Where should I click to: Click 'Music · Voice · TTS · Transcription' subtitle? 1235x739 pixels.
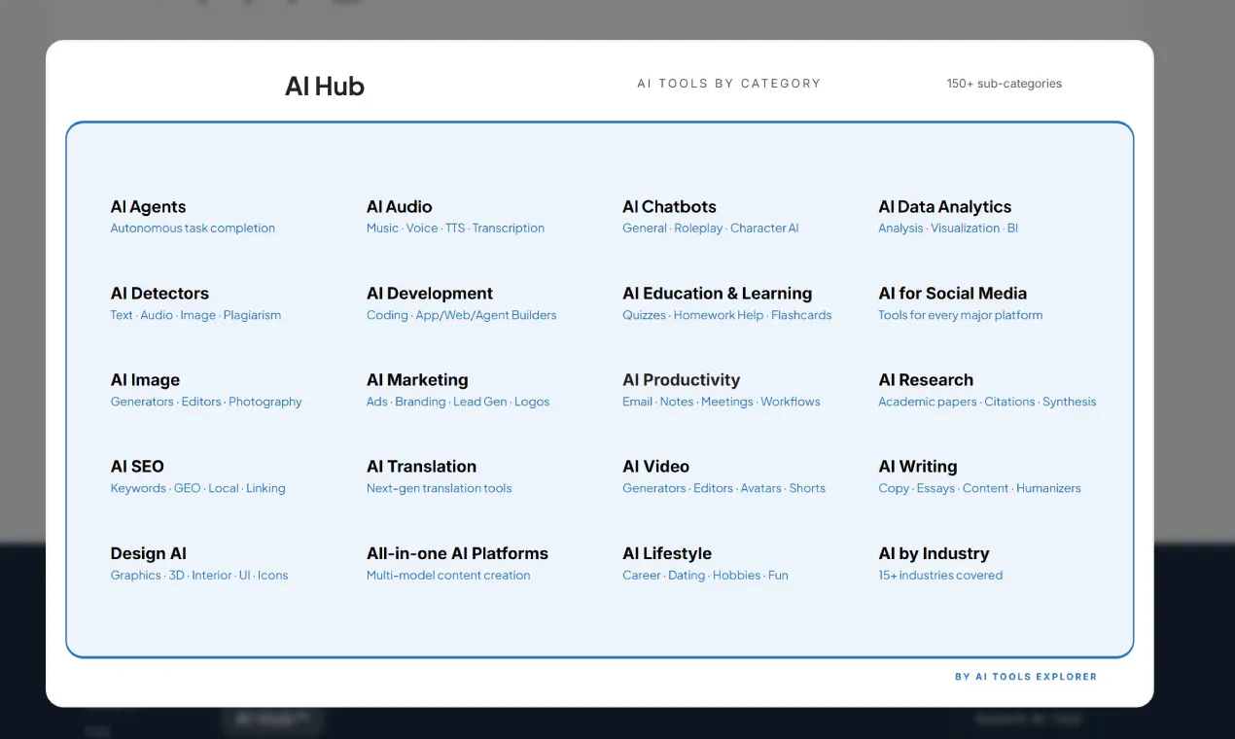[455, 229]
